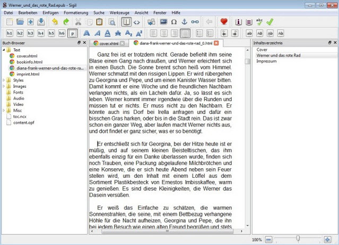Insert special character Omega icon
This screenshot has height=245, width=339.
click(x=174, y=22)
